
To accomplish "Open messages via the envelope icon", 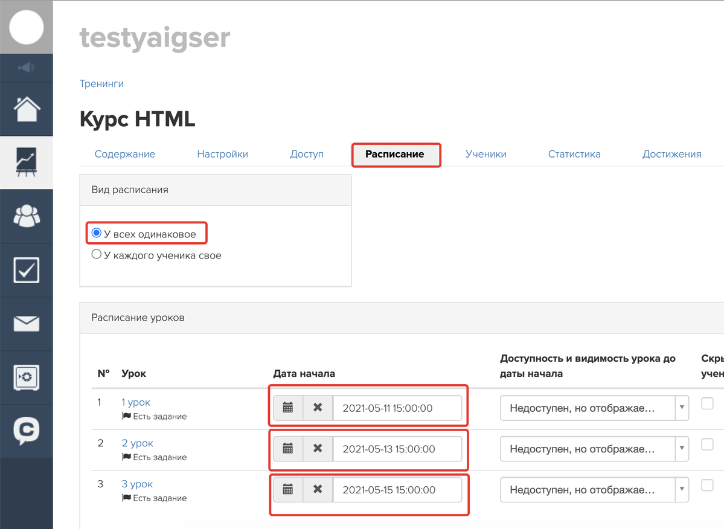I will (26, 323).
